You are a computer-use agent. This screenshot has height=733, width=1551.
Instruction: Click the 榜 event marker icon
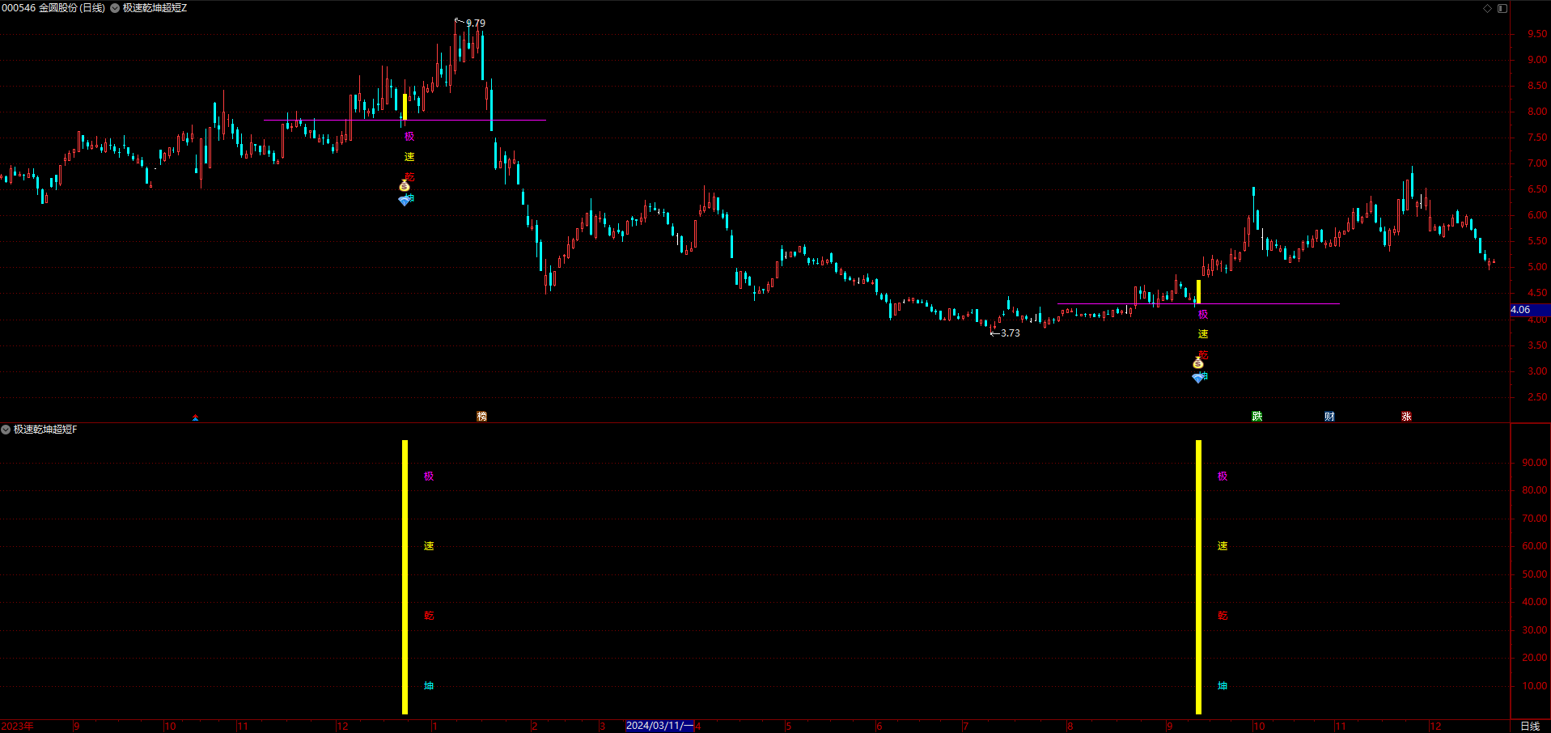(482, 417)
